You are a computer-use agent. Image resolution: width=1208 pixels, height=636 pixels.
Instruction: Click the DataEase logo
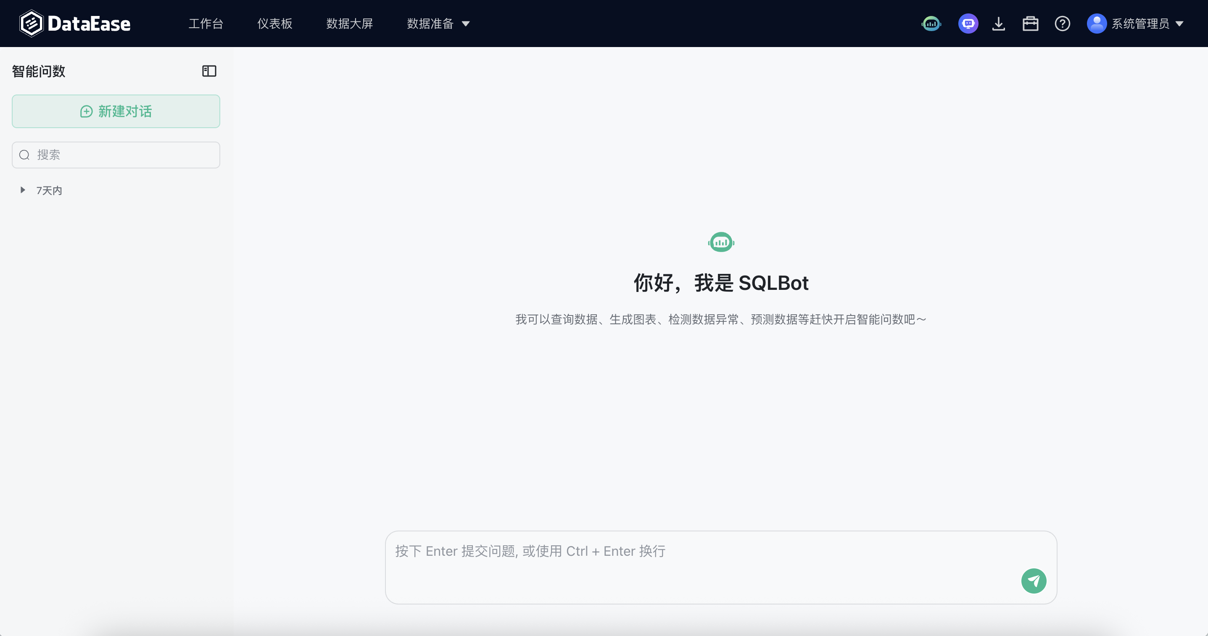tap(75, 24)
